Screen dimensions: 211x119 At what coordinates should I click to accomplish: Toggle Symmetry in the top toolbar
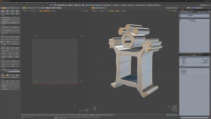point(116,5)
